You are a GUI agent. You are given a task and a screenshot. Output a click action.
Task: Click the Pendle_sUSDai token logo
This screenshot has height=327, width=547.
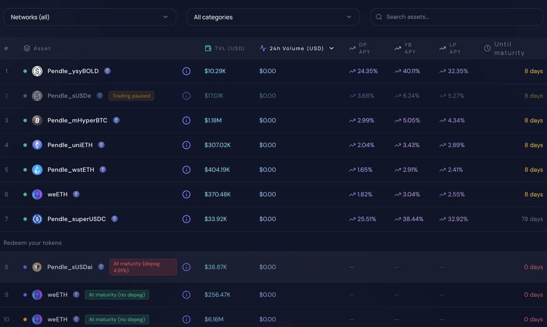pos(37,267)
